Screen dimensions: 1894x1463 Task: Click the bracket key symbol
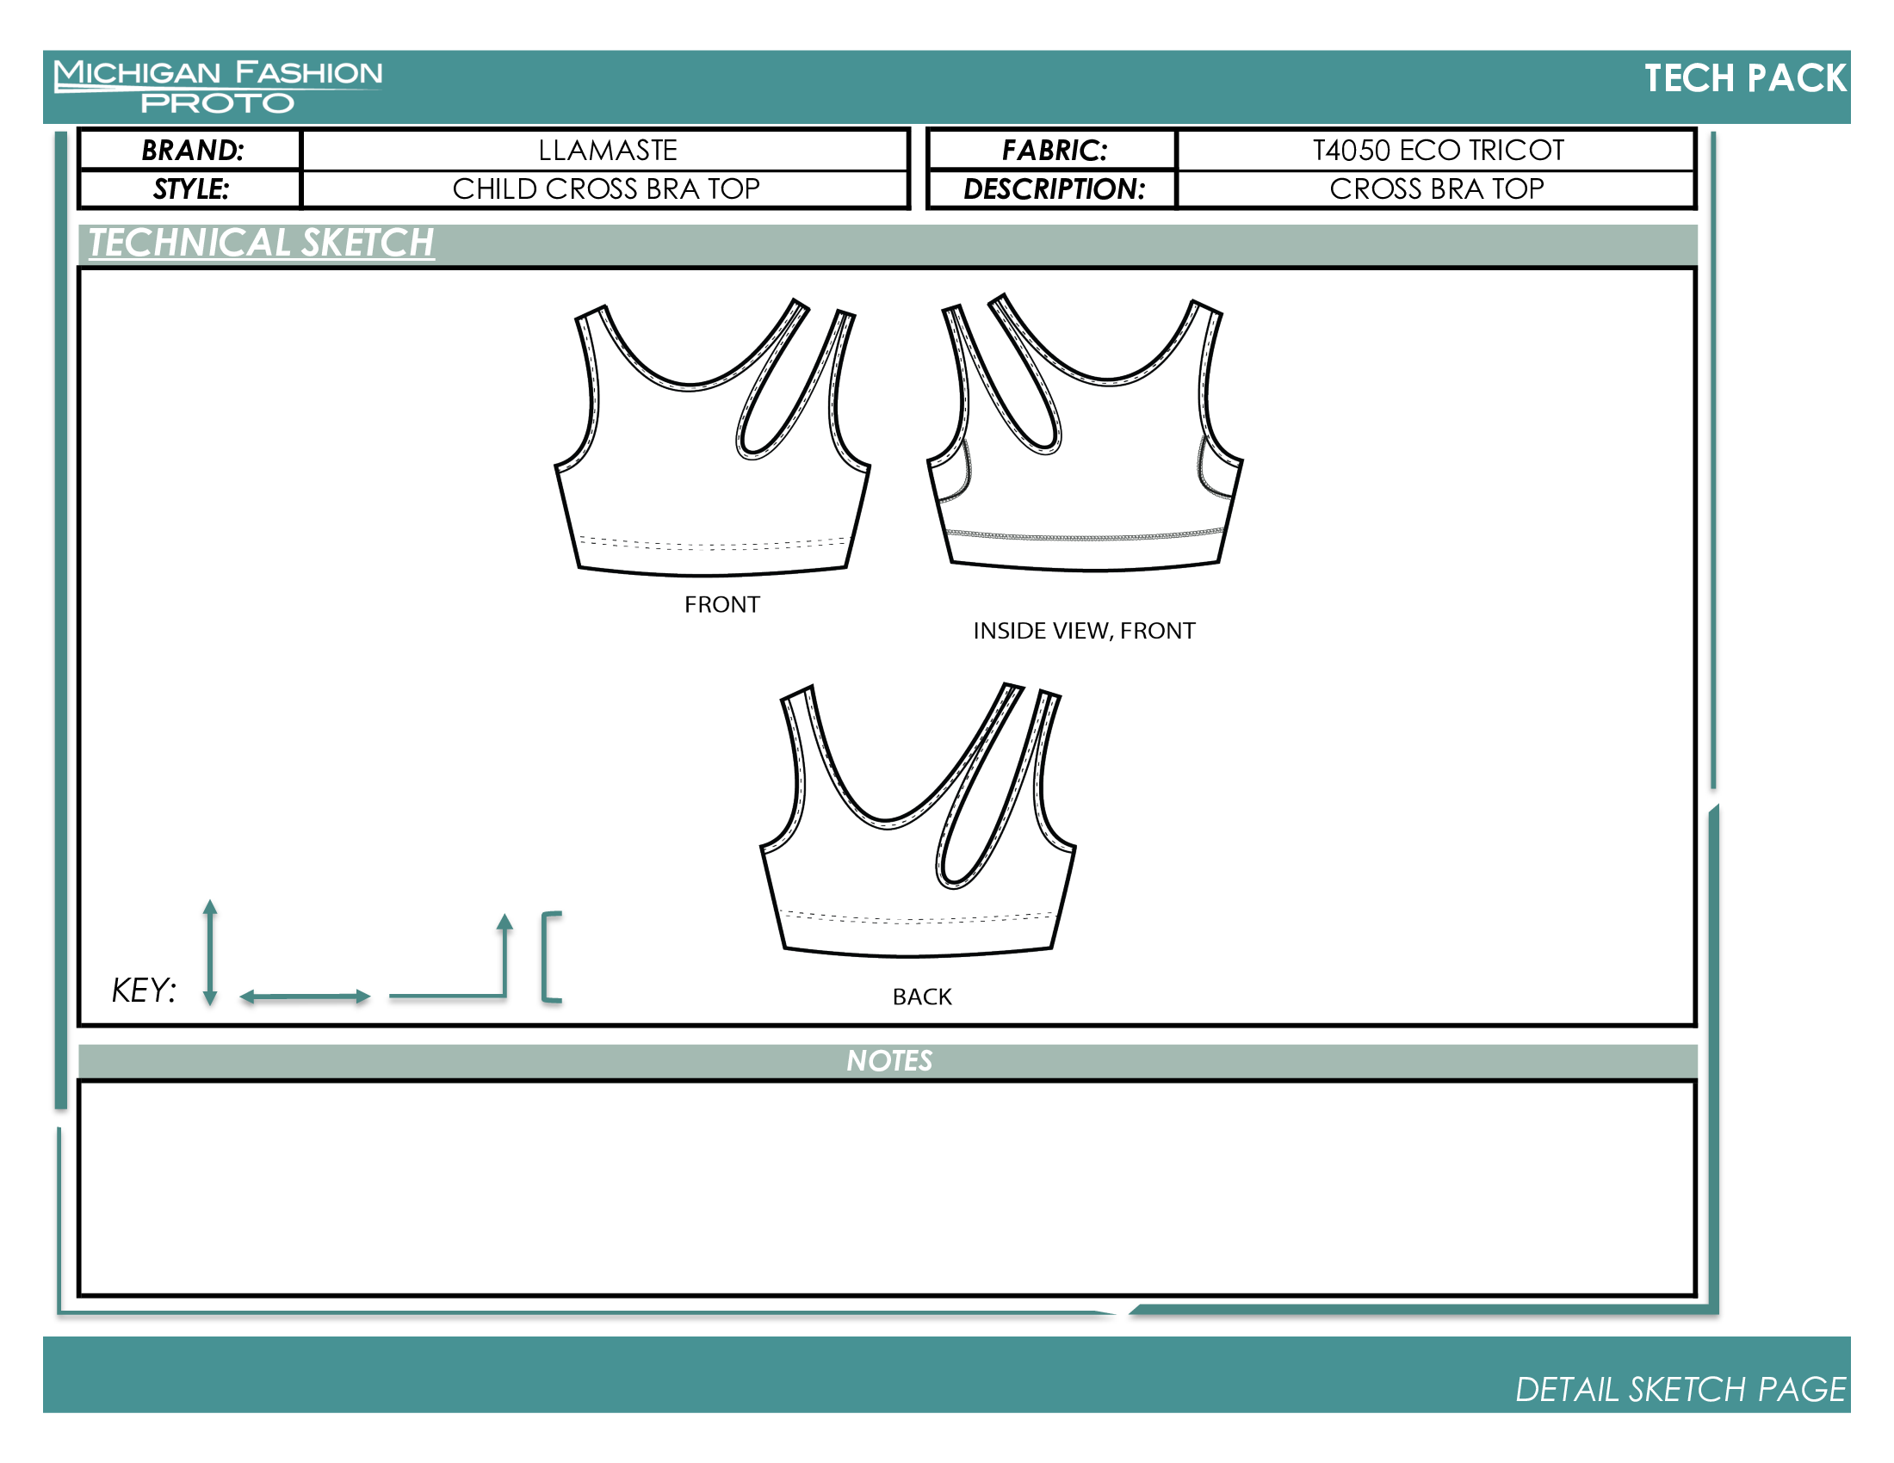[x=552, y=957]
